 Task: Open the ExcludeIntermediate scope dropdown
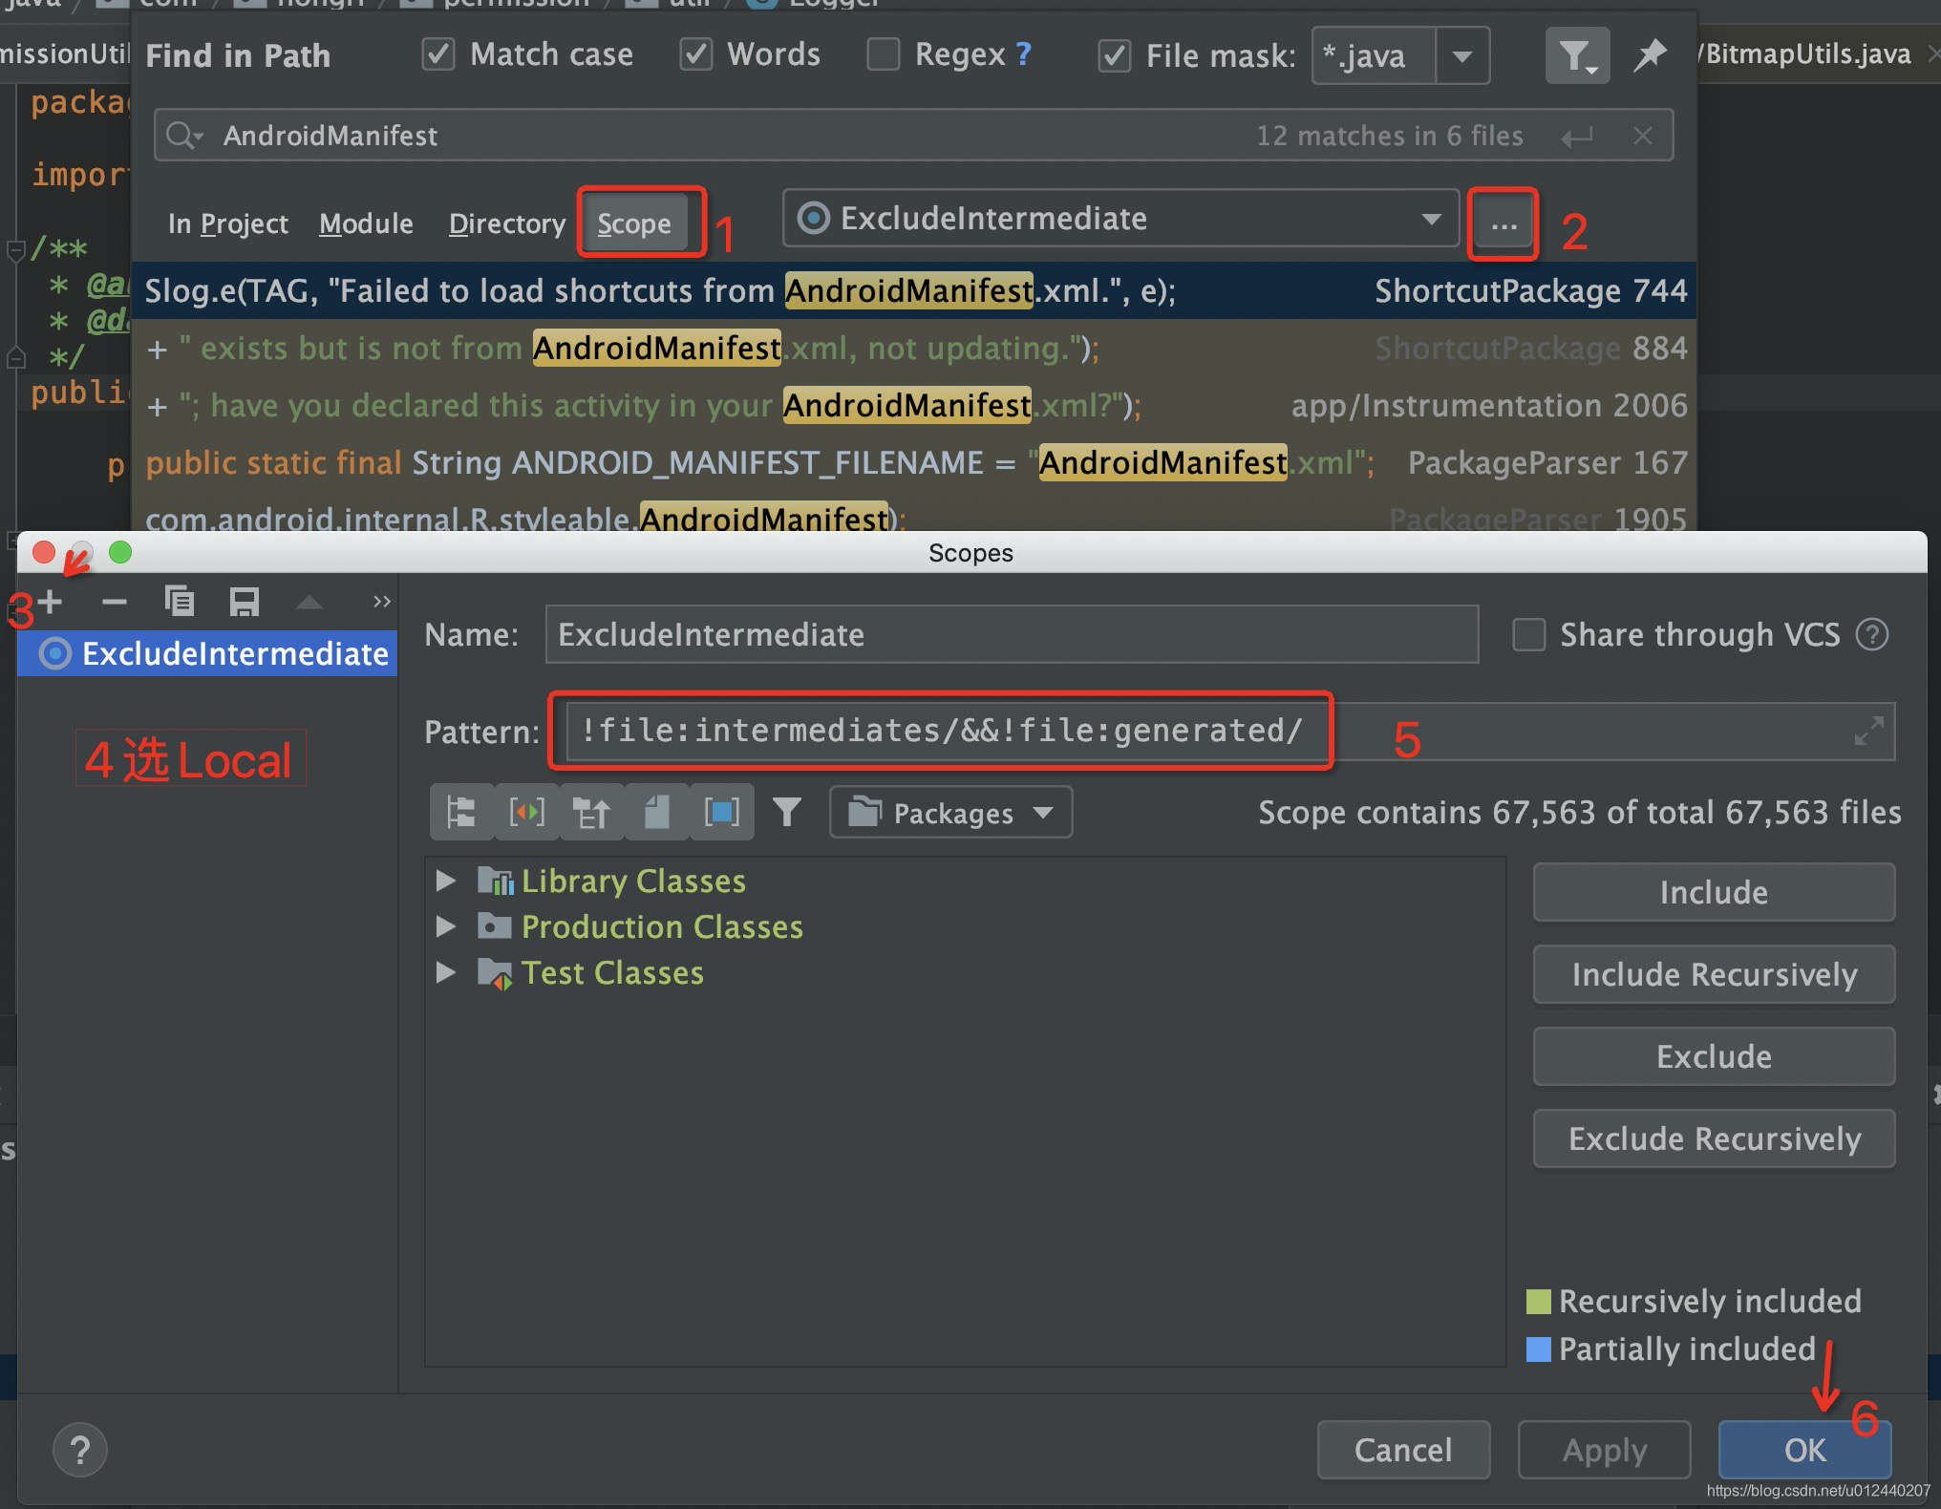[1430, 219]
